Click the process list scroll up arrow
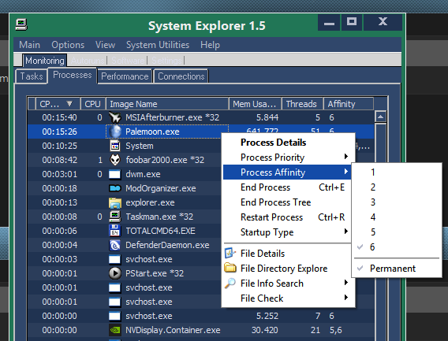 pyautogui.click(x=381, y=117)
